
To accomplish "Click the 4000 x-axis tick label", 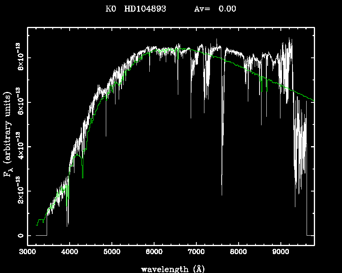I will coord(70,253).
